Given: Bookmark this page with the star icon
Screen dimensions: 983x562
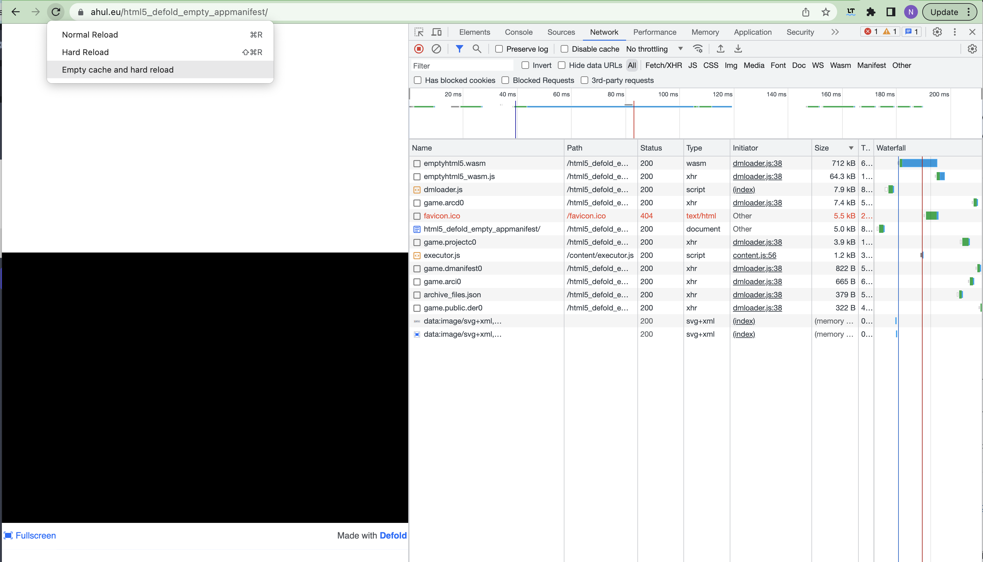Looking at the screenshot, I should click(826, 12).
